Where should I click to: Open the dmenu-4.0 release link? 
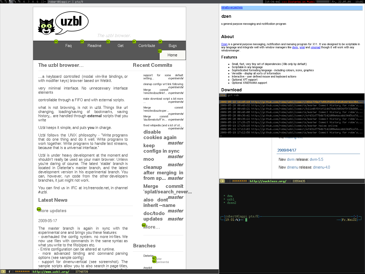point(321,167)
